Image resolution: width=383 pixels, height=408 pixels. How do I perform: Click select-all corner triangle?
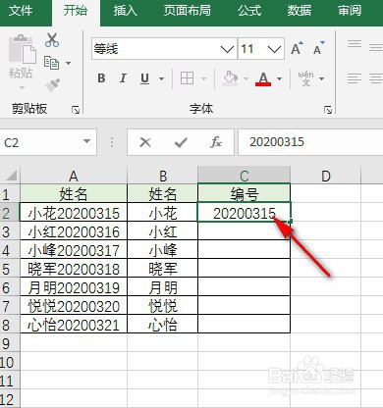pos(12,176)
